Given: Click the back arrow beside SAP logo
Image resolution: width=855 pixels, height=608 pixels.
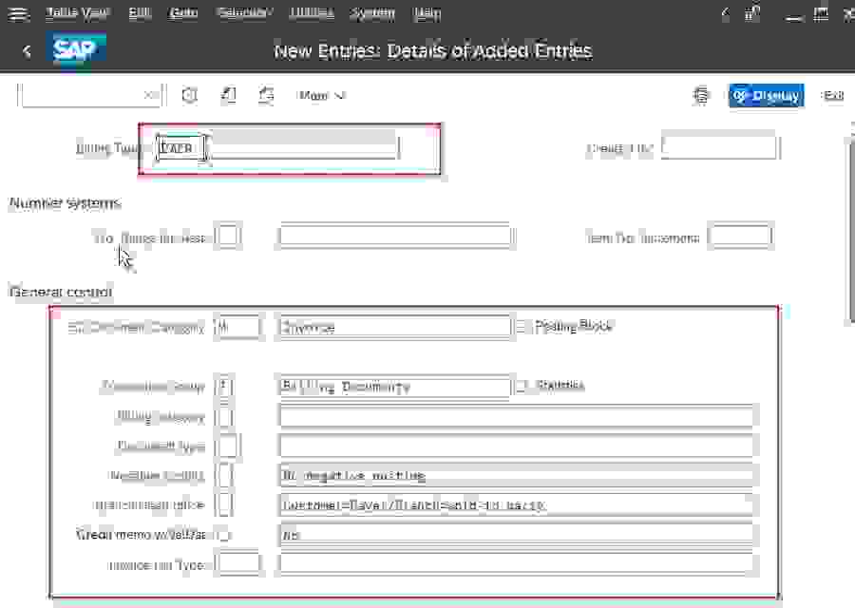Looking at the screenshot, I should [x=27, y=51].
